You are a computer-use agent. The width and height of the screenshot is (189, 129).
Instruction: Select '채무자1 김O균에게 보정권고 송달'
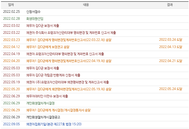[x=48, y=47]
